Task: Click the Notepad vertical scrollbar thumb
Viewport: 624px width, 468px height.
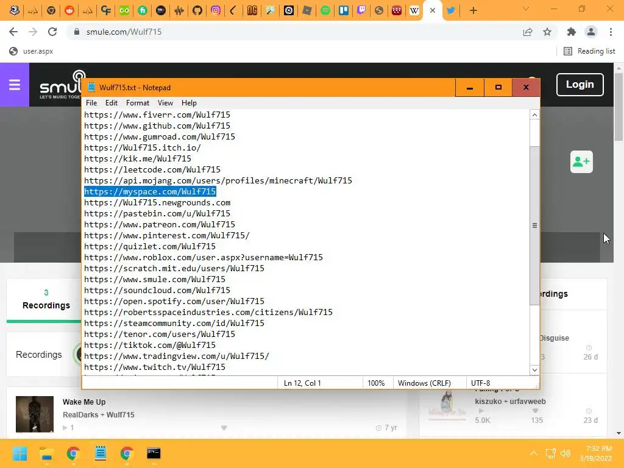Action: tap(534, 225)
